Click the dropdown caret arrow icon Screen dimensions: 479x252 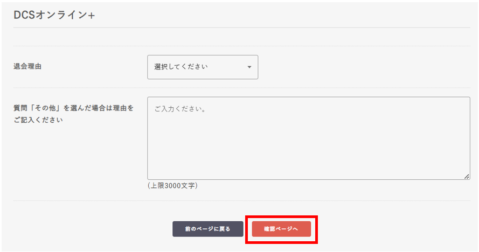point(249,67)
